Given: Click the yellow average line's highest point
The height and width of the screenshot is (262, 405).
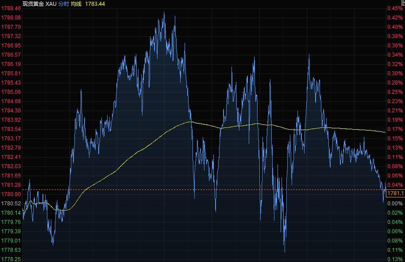Looking at the screenshot, I should [190, 121].
